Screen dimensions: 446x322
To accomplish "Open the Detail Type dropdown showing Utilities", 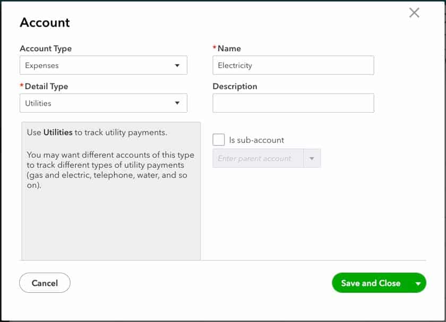I will tap(103, 103).
